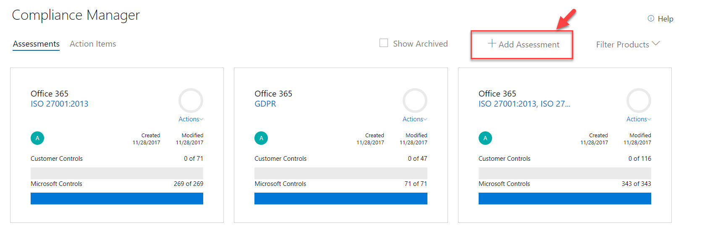Open the GDPR assessment link
Screen dimensions: 702x230
pyautogui.click(x=265, y=104)
